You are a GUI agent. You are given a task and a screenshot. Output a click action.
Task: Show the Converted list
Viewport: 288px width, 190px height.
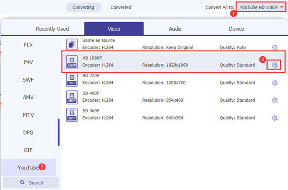(120, 7)
